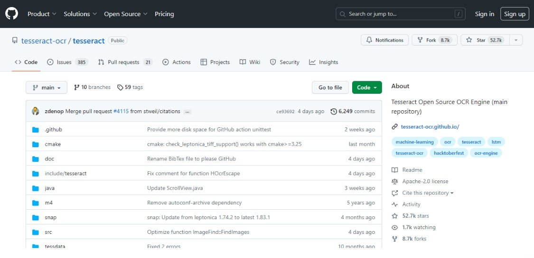Image resolution: width=534 pixels, height=258 pixels.
Task: Click 'Rename BibTex file to please GitHub'
Action: coord(191,159)
